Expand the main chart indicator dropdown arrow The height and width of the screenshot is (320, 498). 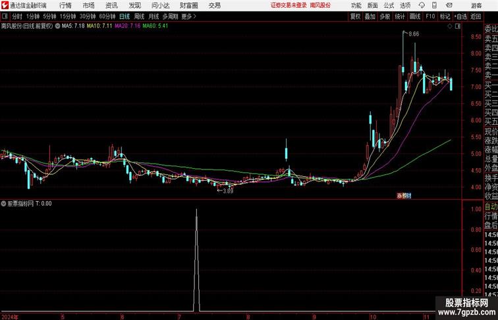pos(58,26)
